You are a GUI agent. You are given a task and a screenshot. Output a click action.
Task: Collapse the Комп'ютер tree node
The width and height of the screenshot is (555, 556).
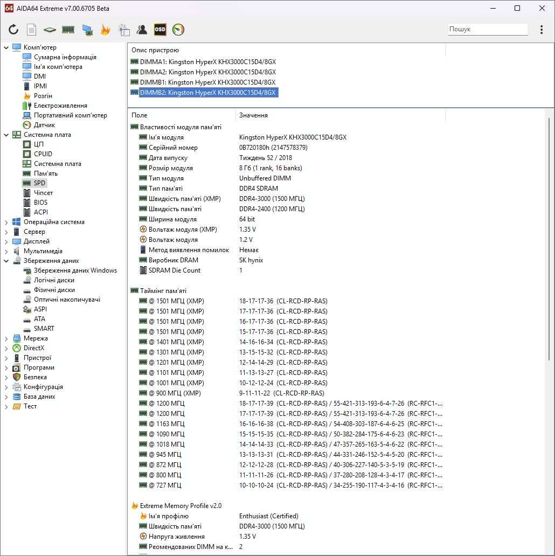[6, 47]
